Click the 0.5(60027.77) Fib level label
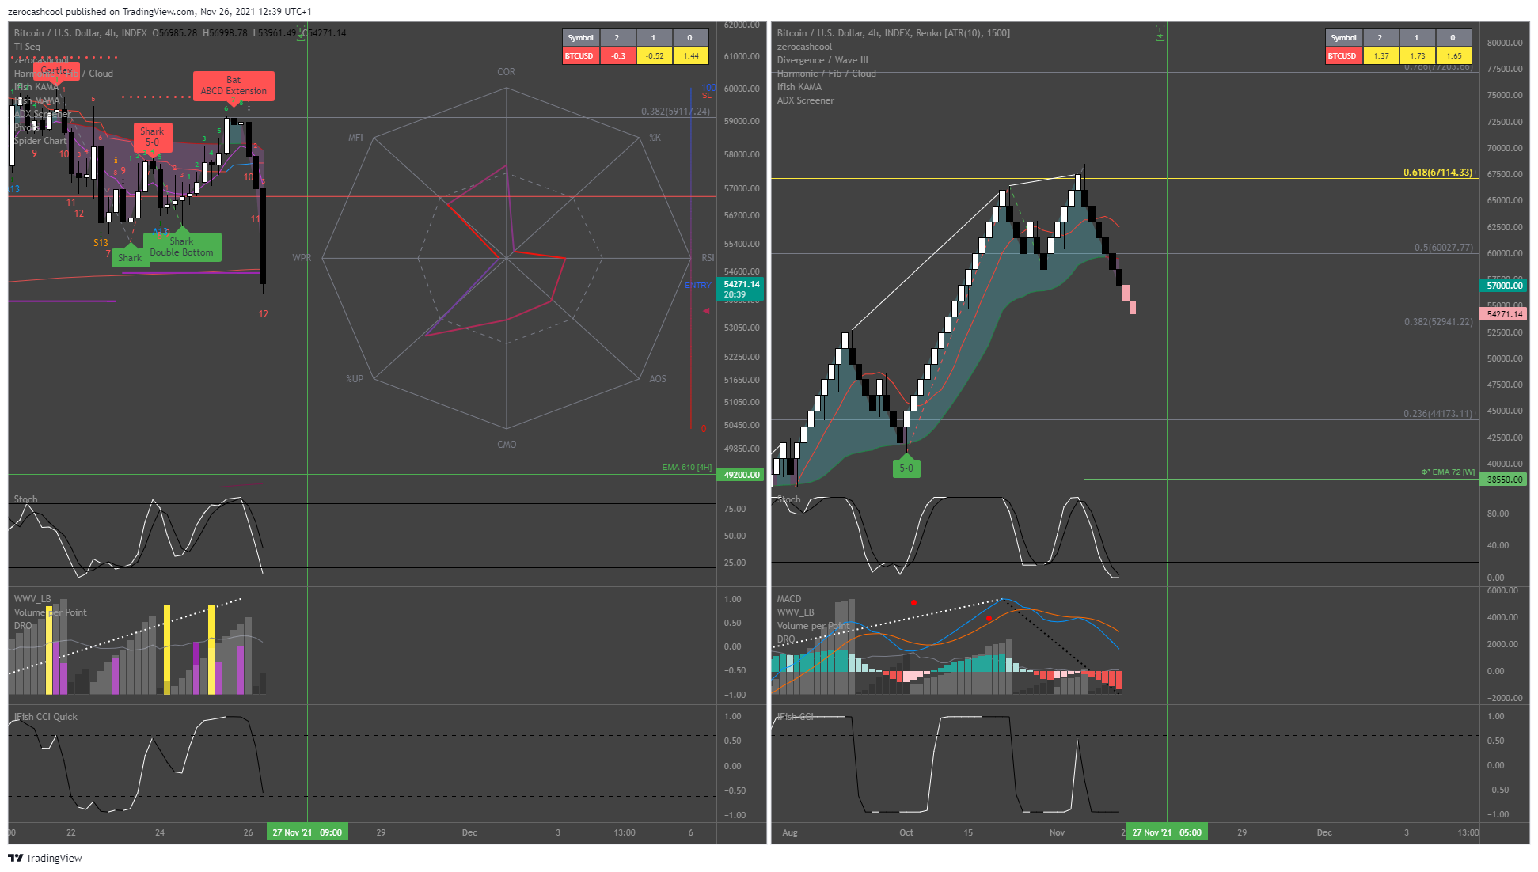Viewport: 1538px width, 872px height. 1444,248
